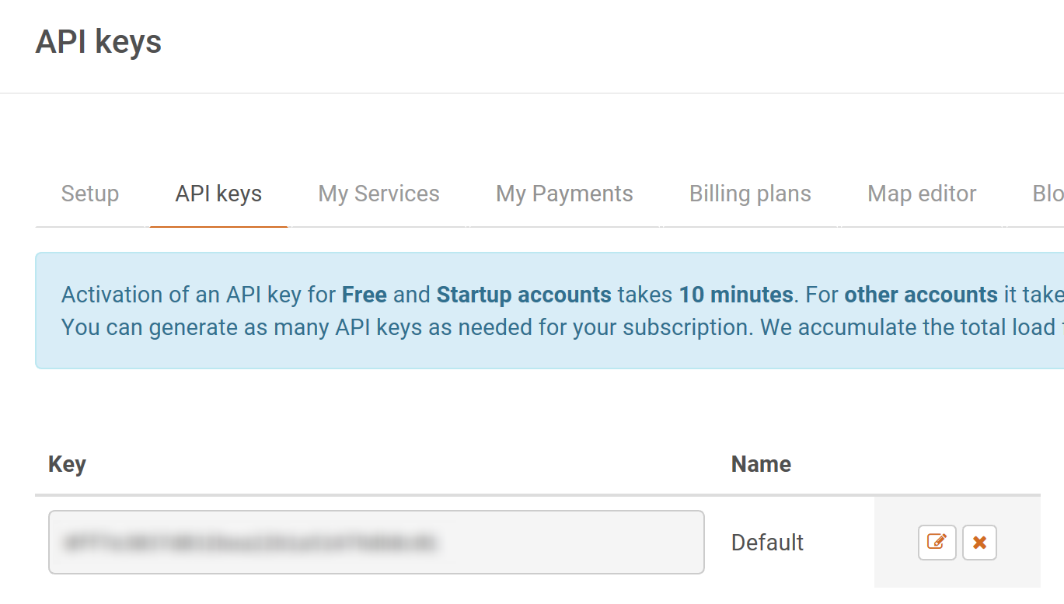Click inside the blurred API key field
This screenshot has width=1064, height=604.
click(x=376, y=542)
